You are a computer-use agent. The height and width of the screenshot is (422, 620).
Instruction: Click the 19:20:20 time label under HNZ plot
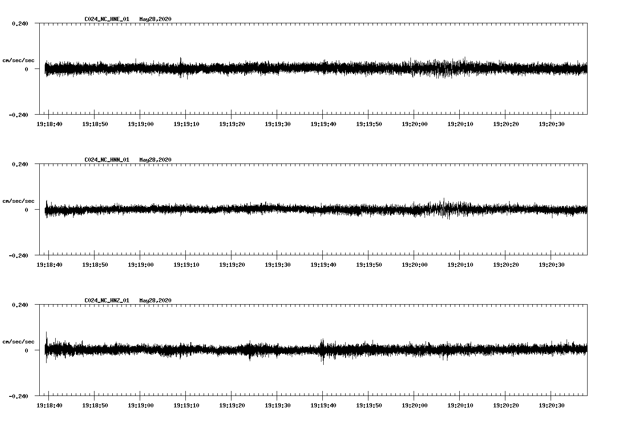tap(506, 405)
